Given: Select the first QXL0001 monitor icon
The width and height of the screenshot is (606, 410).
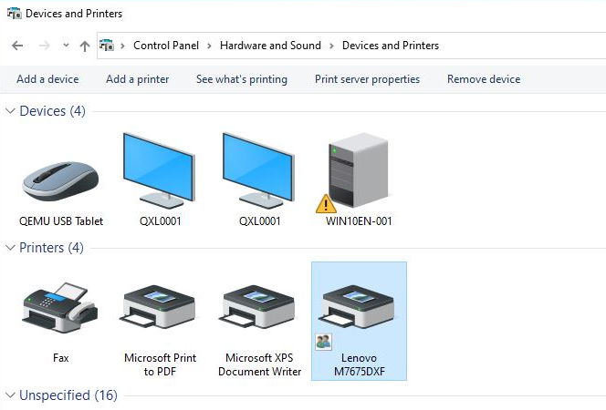Looking at the screenshot, I should pos(160,170).
